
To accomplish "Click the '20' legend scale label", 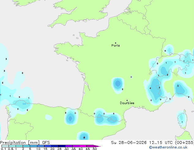I will [52, 149].
